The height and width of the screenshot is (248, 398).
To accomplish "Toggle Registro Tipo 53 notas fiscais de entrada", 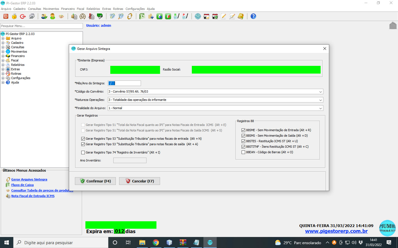I will pos(83,139).
